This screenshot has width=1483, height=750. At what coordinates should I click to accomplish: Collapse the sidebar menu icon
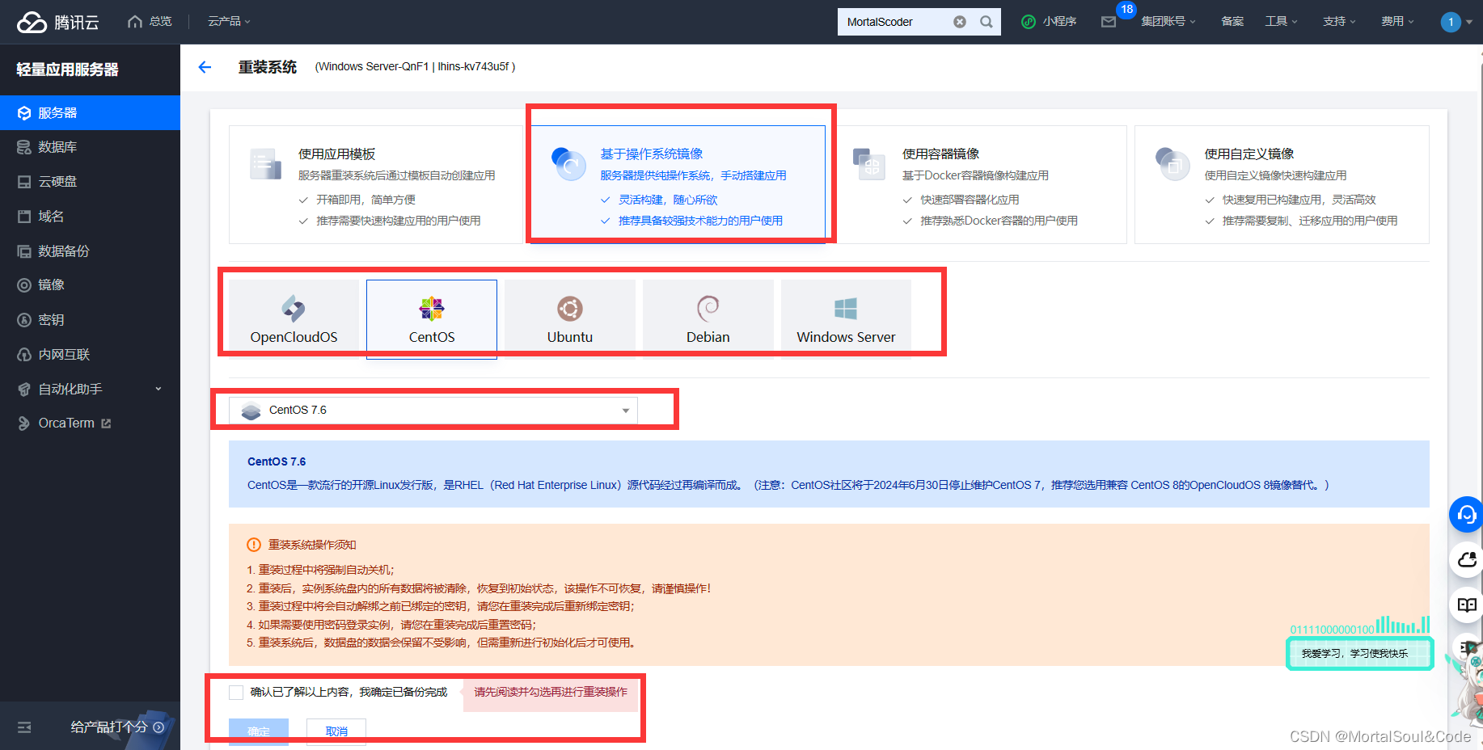(24, 727)
